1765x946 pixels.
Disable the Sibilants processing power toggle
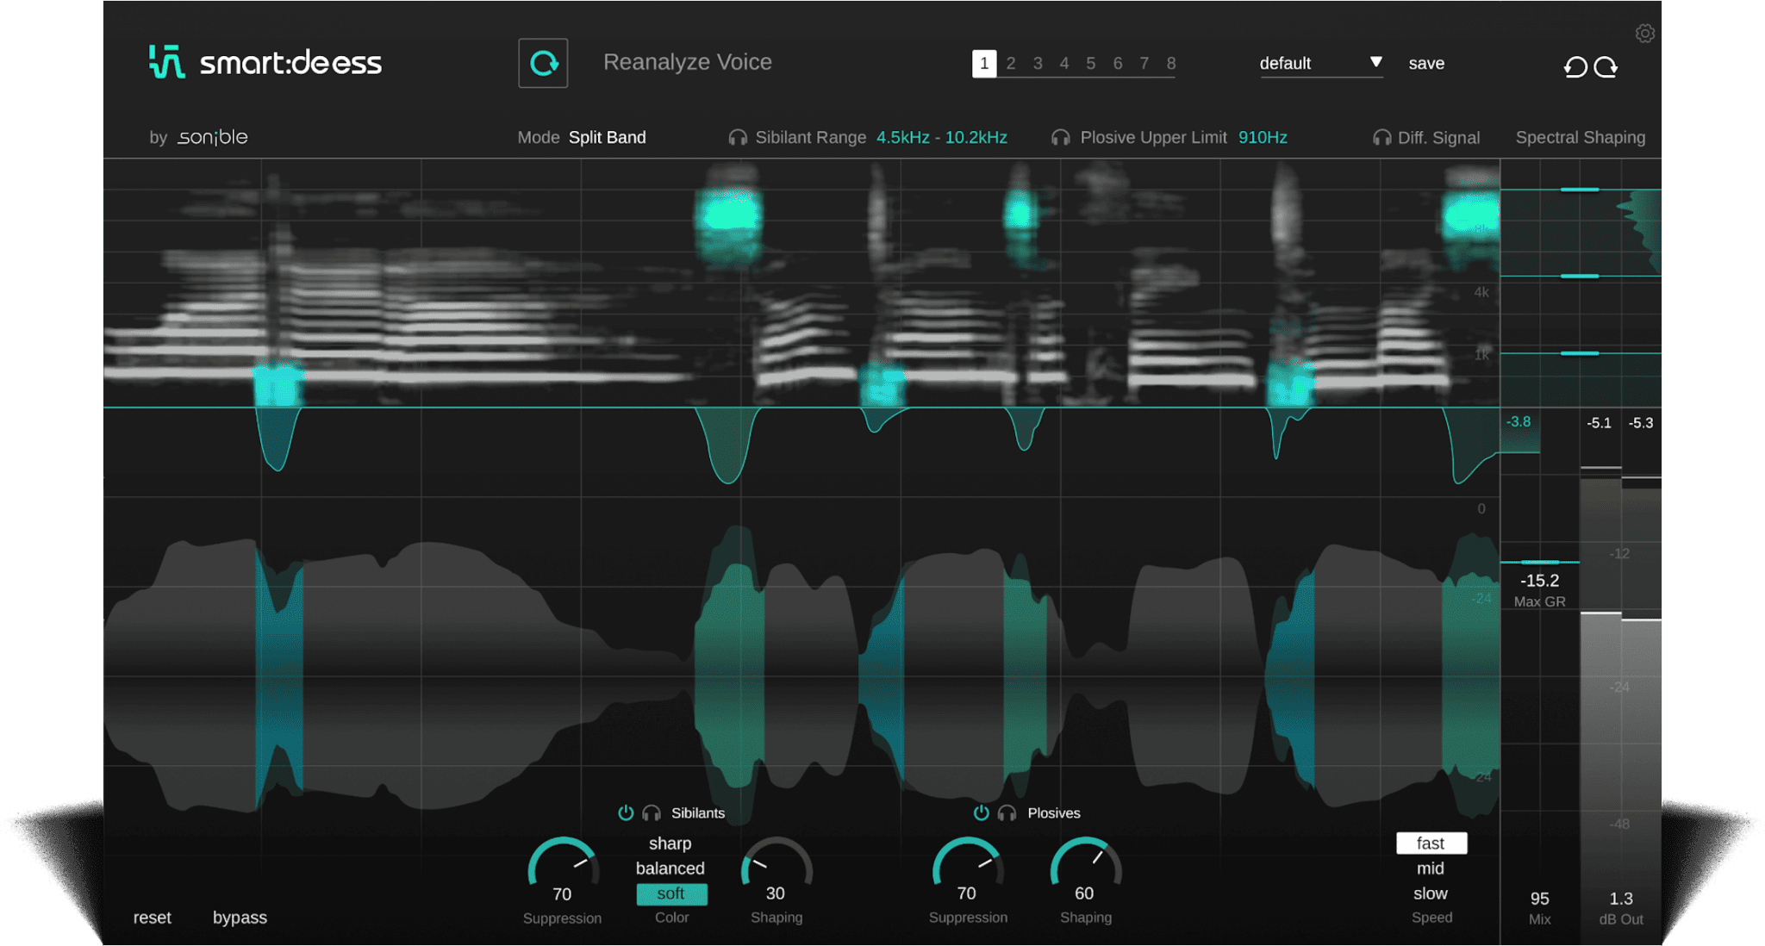point(625,812)
